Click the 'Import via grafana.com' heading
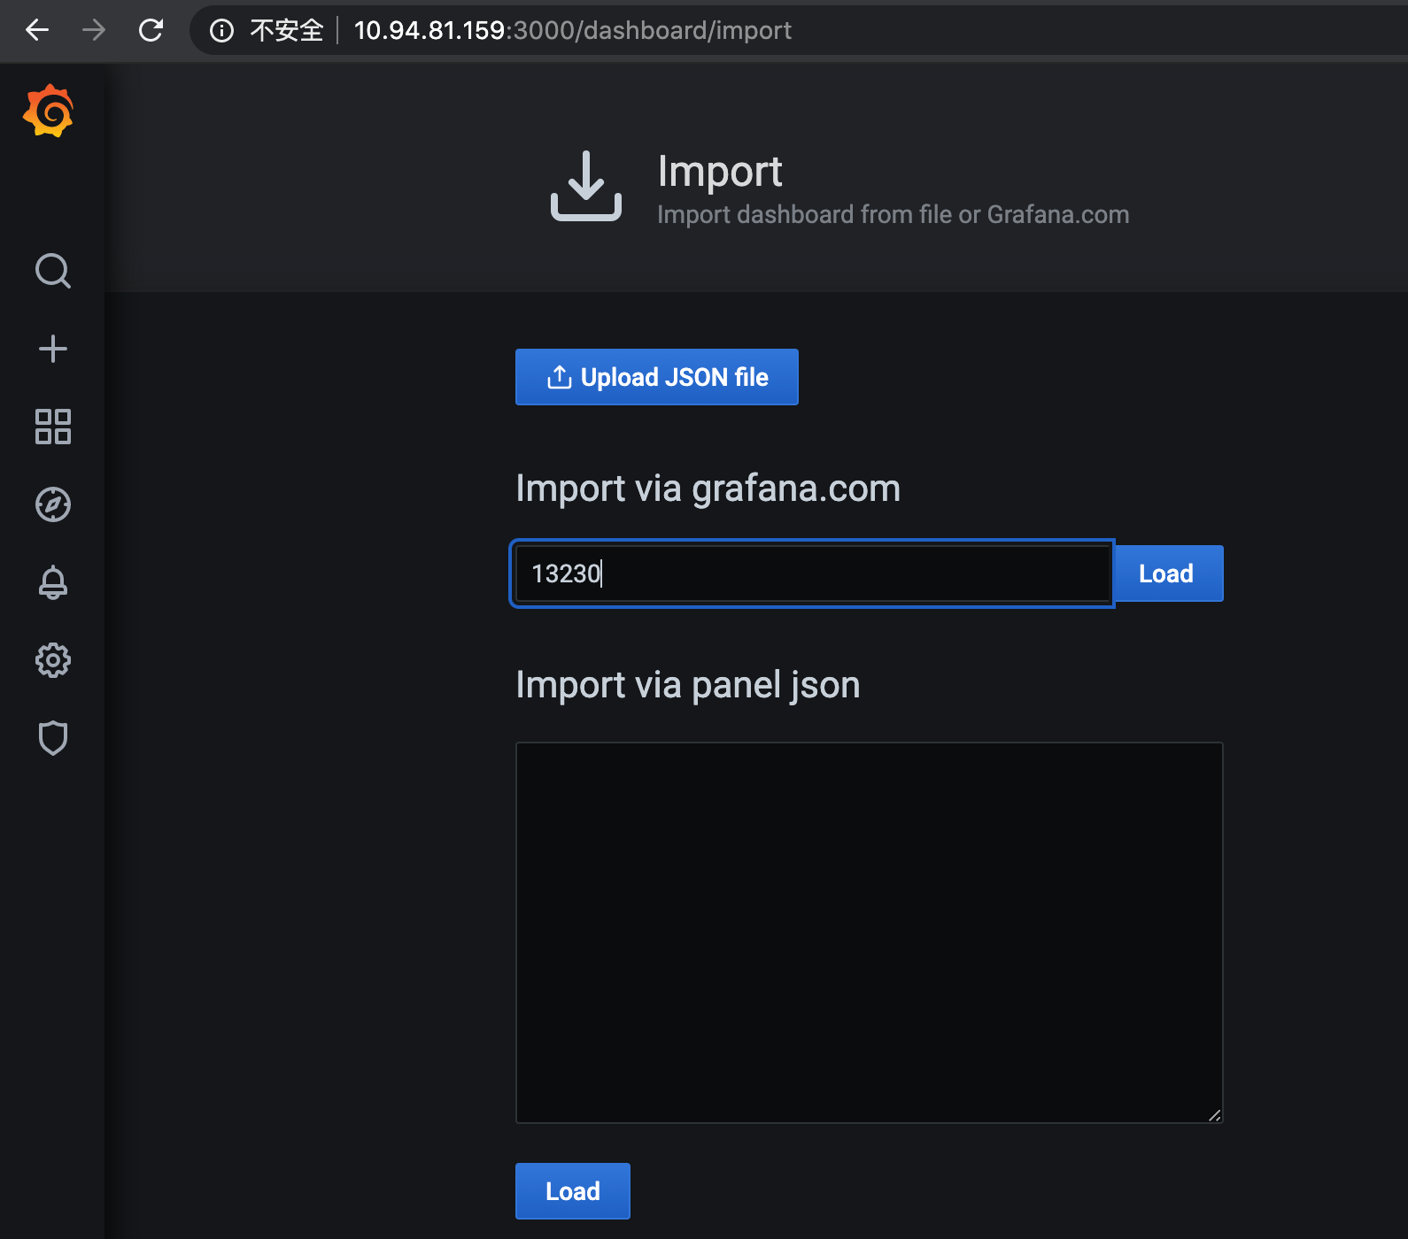This screenshot has height=1239, width=1408. pos(708,489)
